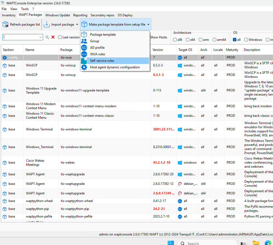Sort by the Version column header

tap(164, 50)
